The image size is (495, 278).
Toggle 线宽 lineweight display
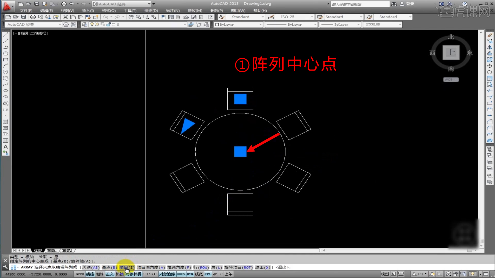point(199,274)
